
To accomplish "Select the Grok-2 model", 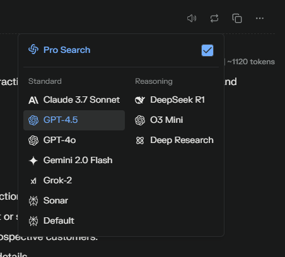I will 74,181.
